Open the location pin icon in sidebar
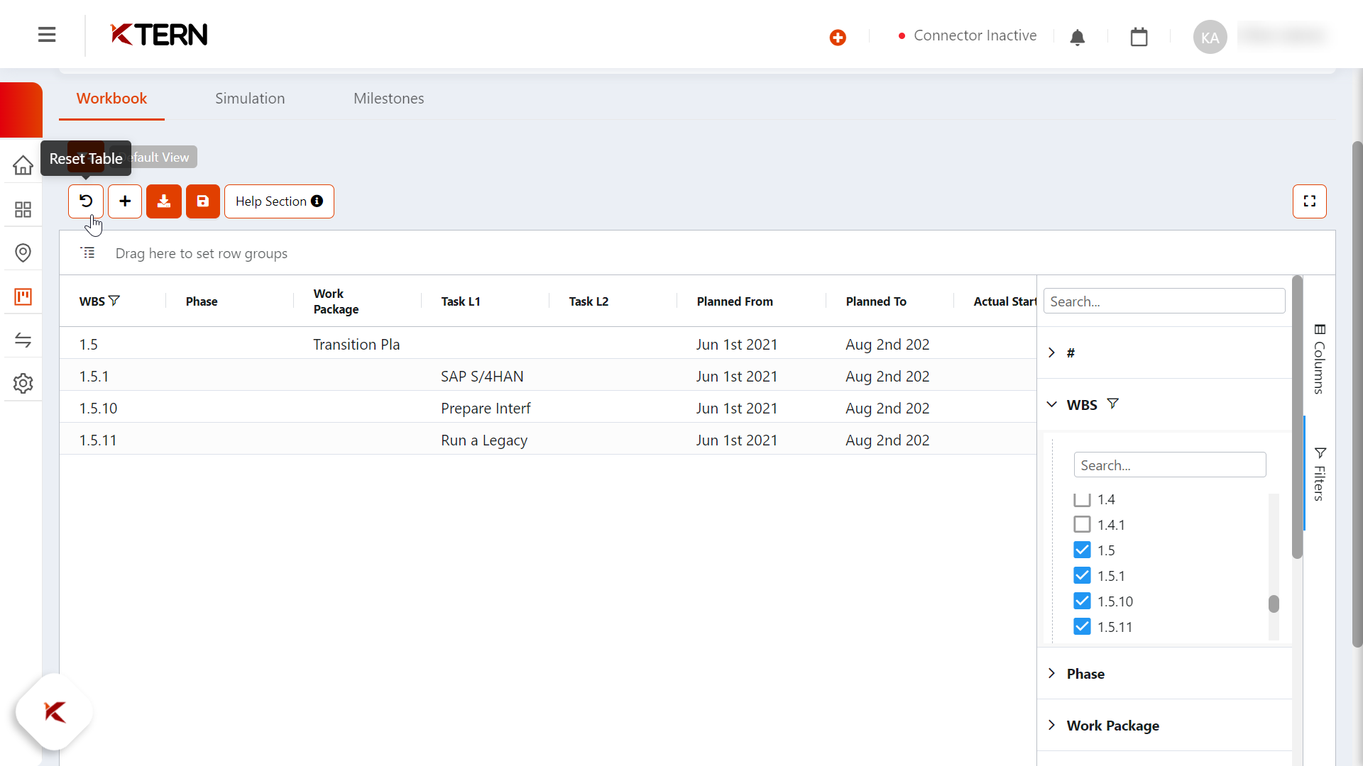The height and width of the screenshot is (766, 1363). point(23,252)
